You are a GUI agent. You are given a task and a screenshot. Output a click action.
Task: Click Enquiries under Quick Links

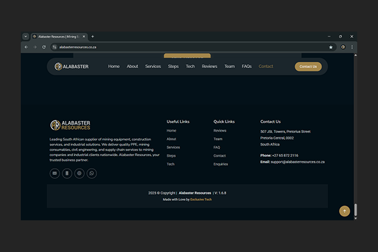pos(220,164)
